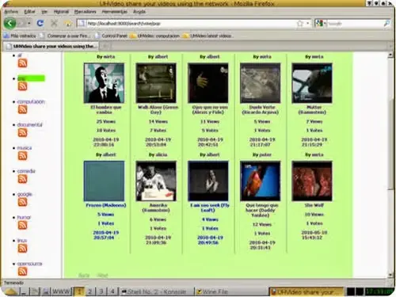This screenshot has height=297, width=396.
Task: Click the RSS icon under linux
Action: click(22, 249)
